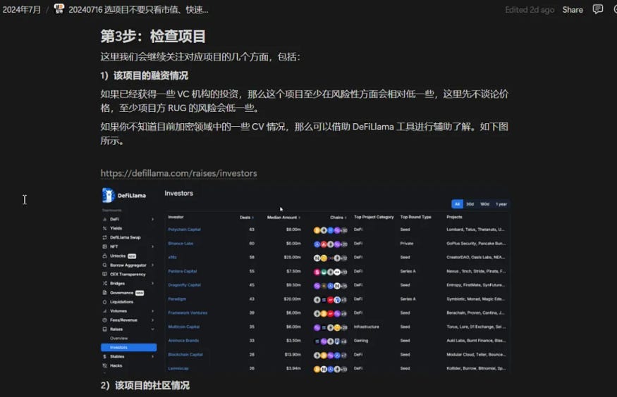Open Borrow Aggregator via its search icon

tap(104, 265)
